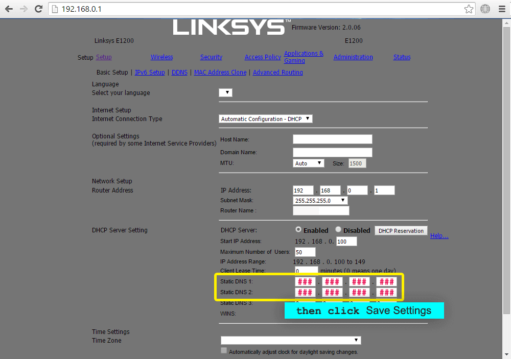The height and width of the screenshot is (359, 511).
Task: Click the 'DHCP Server Setting' heading
Action: 120,230
